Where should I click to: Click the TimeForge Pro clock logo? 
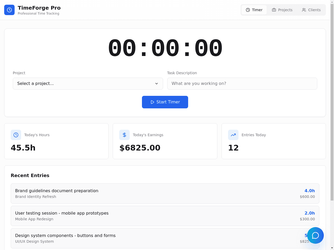(9, 10)
